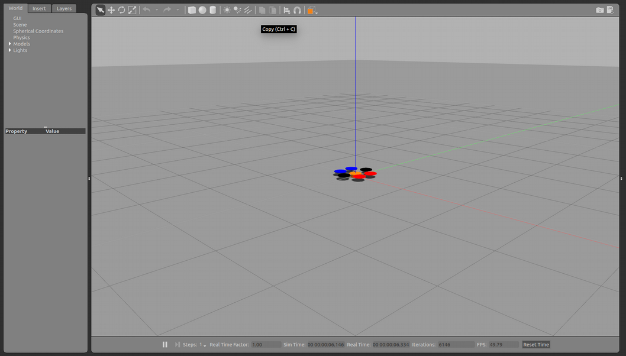Switch to the Insert tab

tap(38, 8)
